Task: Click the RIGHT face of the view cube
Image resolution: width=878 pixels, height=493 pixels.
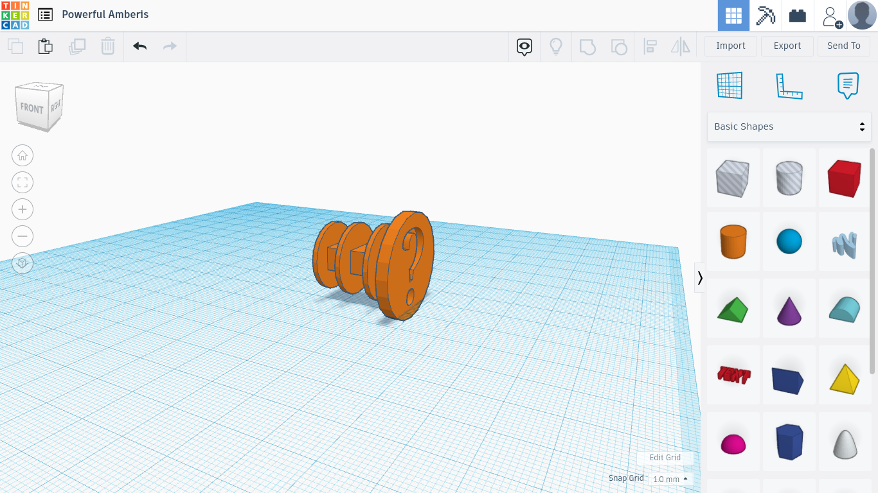Action: (56, 106)
